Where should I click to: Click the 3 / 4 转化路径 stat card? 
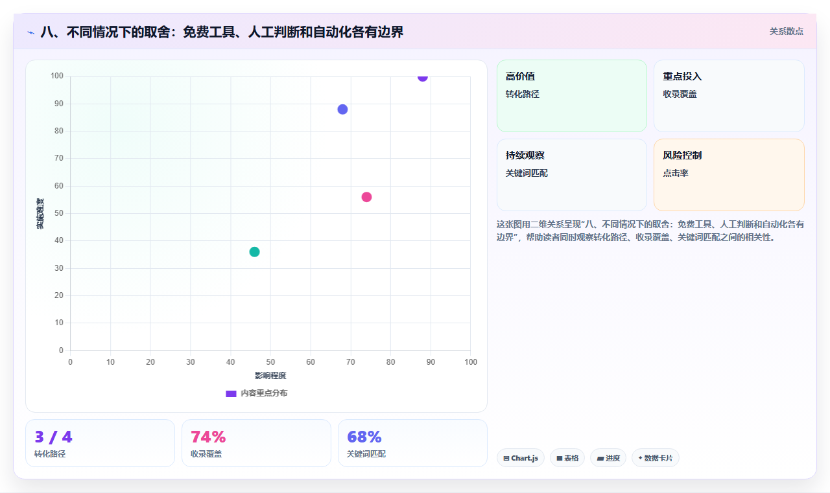click(100, 443)
